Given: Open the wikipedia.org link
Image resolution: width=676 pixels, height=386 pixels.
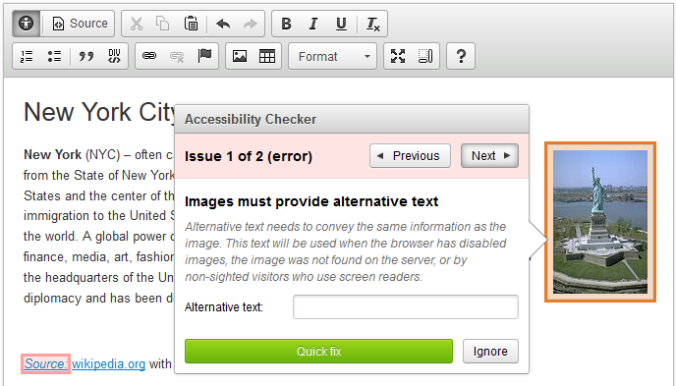Looking at the screenshot, I should 109,364.
